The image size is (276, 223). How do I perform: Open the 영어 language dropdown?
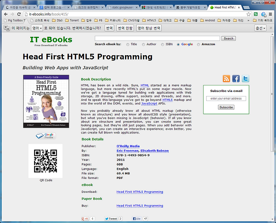pyautogui.click(x=37, y=28)
